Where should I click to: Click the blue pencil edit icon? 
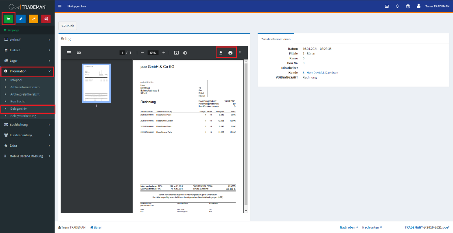pyautogui.click(x=21, y=19)
